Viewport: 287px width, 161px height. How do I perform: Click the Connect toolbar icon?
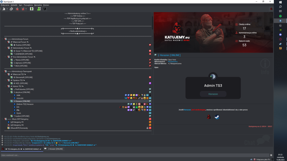pyautogui.click(x=4, y=9)
